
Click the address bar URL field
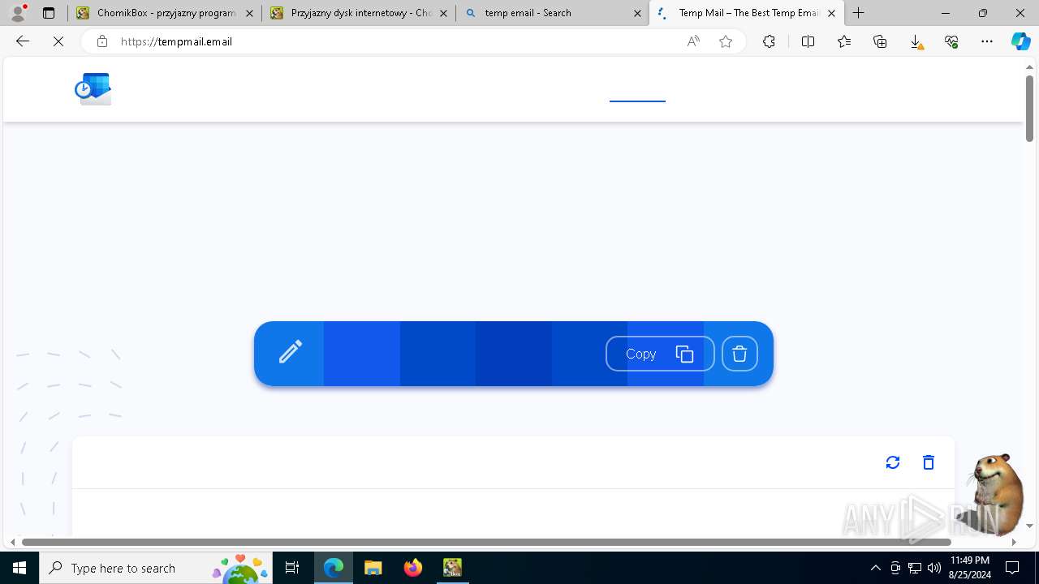tap(398, 41)
